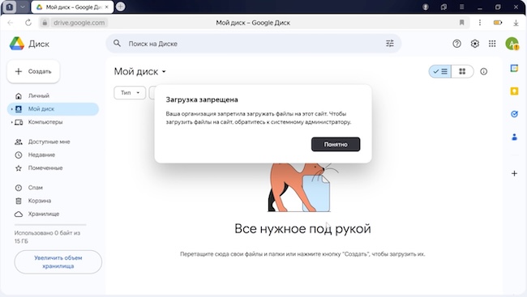Click the address bar lock icon

coord(45,23)
